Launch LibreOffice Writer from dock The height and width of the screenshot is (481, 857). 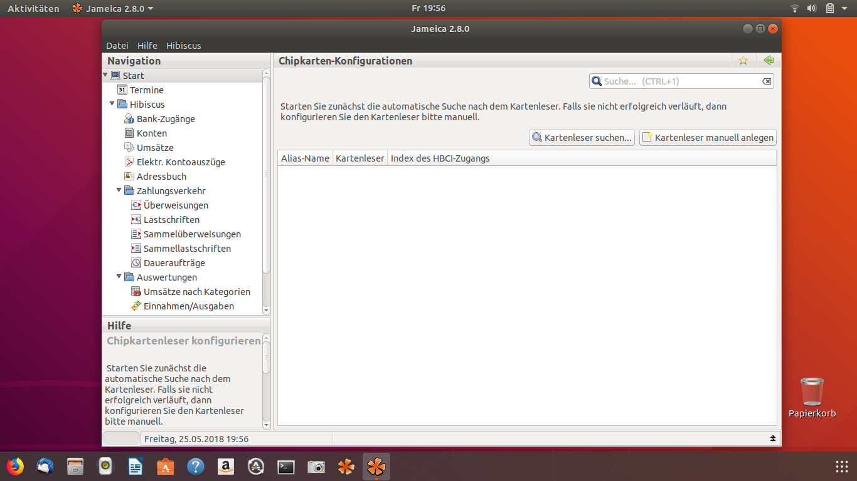(136, 467)
